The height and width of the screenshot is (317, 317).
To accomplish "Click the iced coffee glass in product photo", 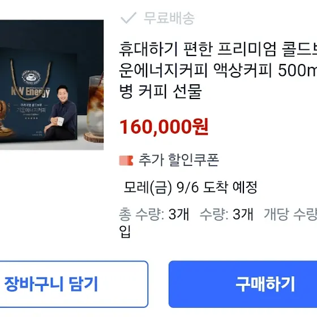I will (x=96, y=106).
